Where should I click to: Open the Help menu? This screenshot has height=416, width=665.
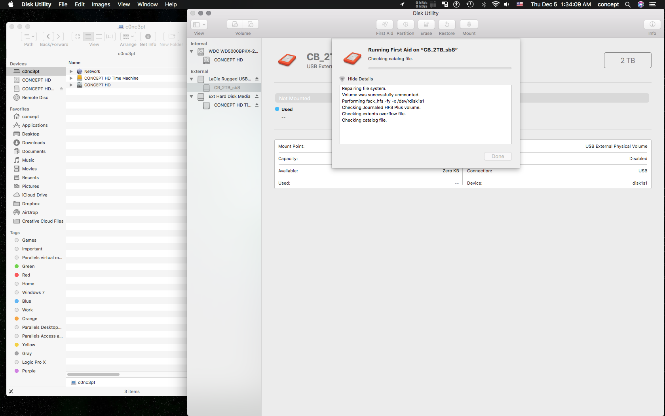click(x=171, y=4)
